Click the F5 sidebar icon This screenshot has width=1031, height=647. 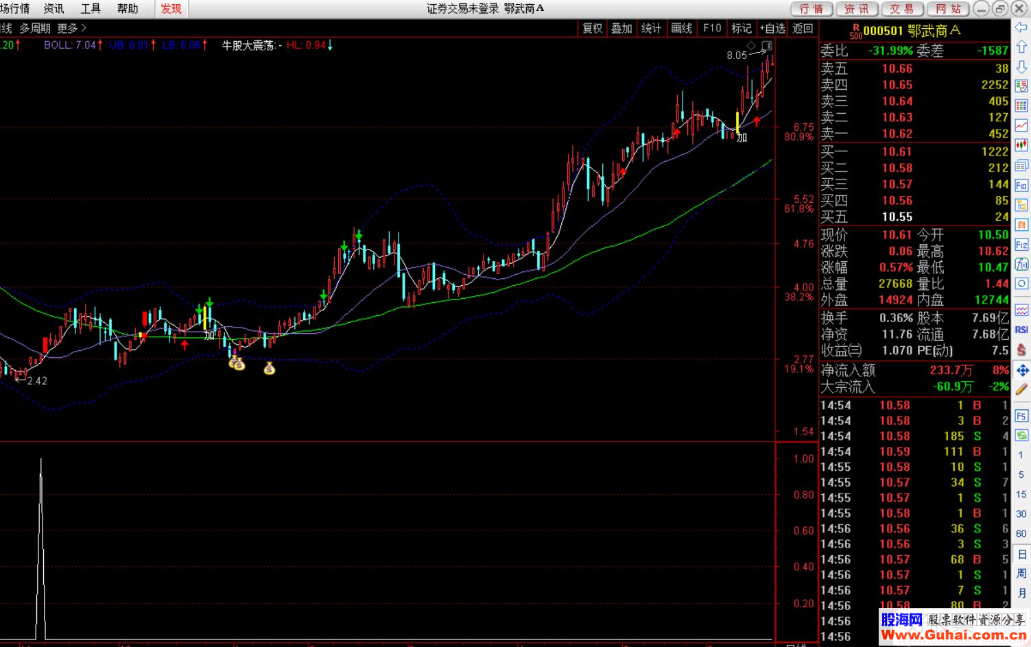(x=1021, y=416)
